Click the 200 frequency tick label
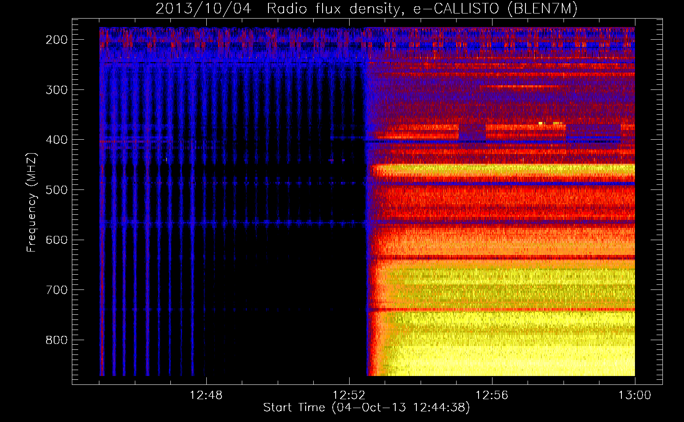This screenshot has width=684, height=422. coord(57,40)
